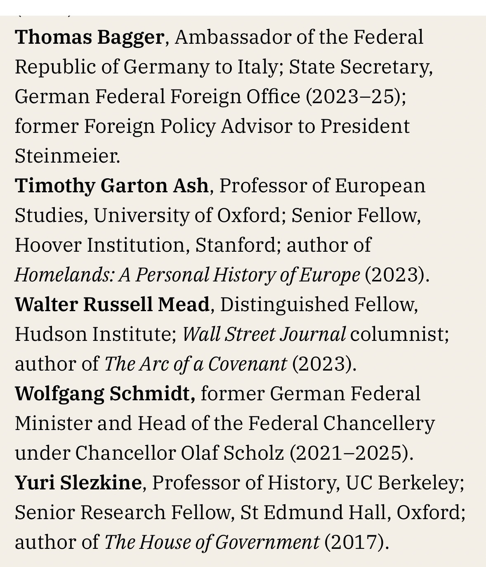The image size is (486, 567).
Task: Click the bold name Thomas Bagger
Action: tap(90, 37)
